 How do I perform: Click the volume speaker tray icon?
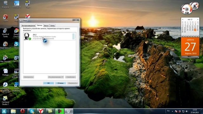187,111
